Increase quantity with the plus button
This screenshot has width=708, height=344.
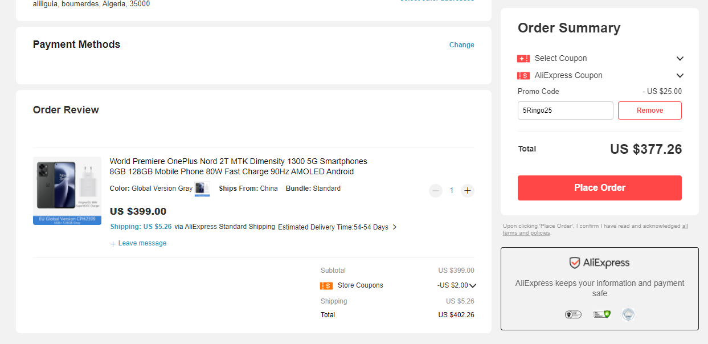(x=468, y=191)
